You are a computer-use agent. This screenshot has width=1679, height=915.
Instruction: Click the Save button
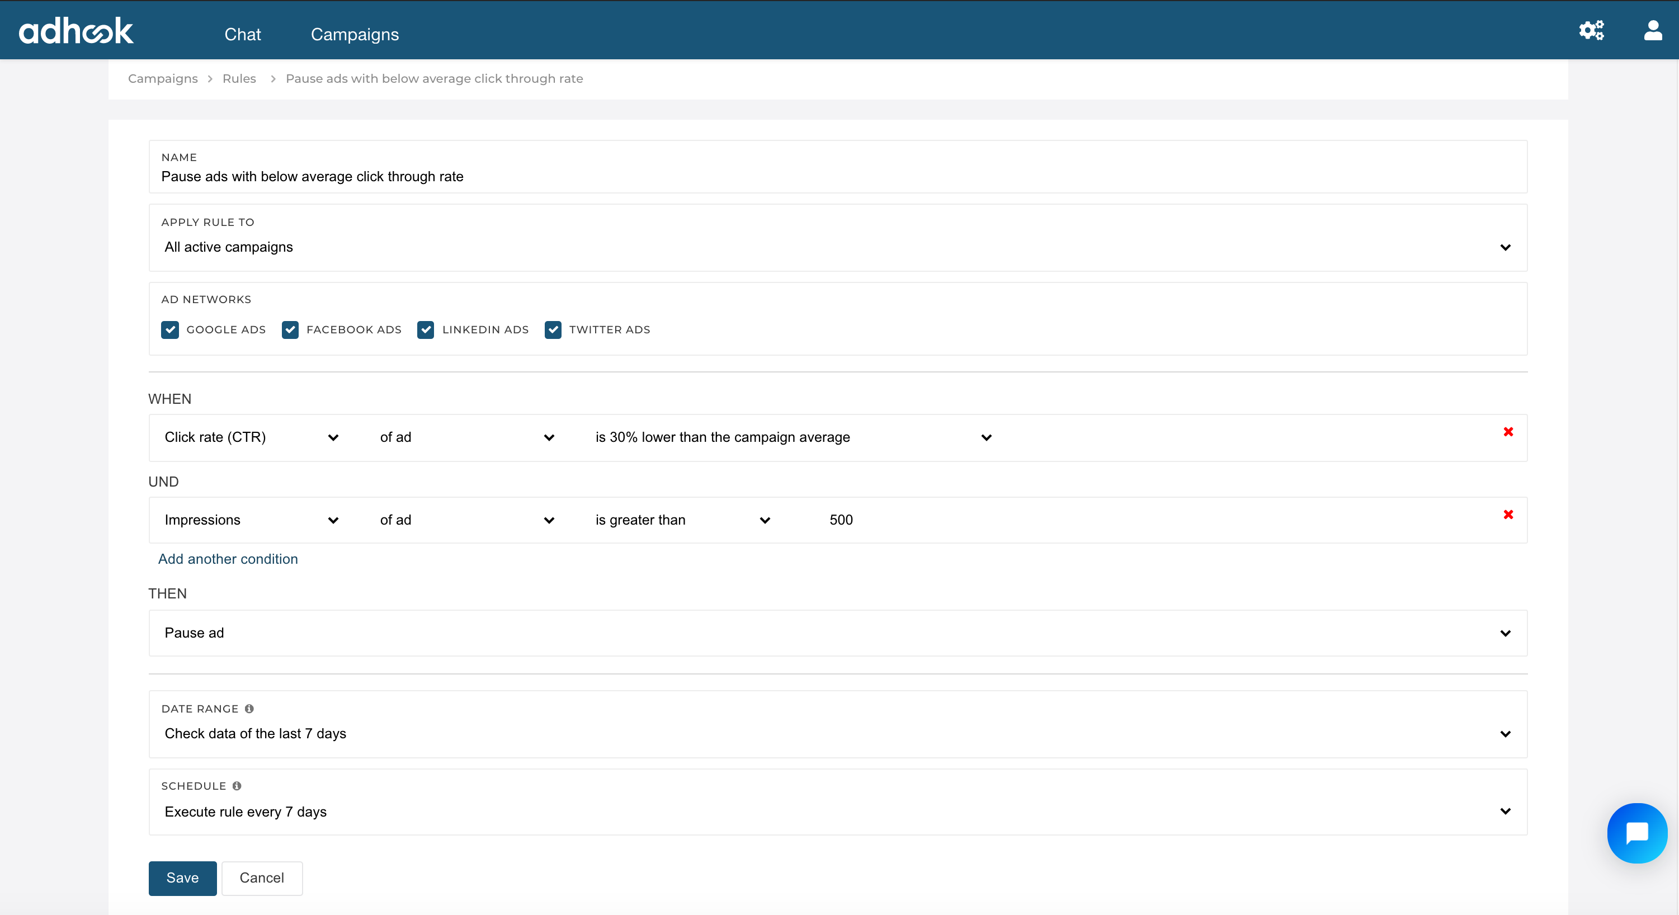tap(182, 878)
